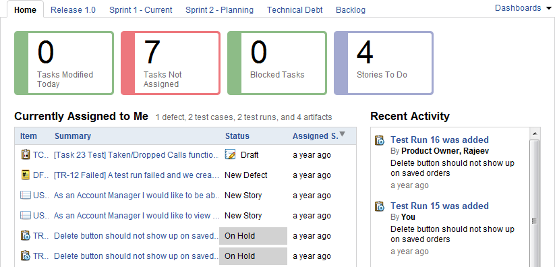Click the test case icon in first row

[25, 155]
